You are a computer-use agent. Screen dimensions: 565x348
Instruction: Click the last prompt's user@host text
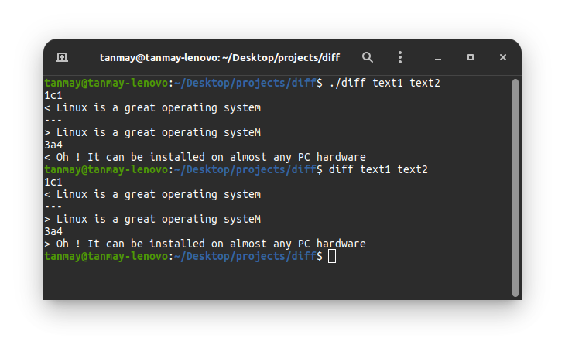pos(106,256)
